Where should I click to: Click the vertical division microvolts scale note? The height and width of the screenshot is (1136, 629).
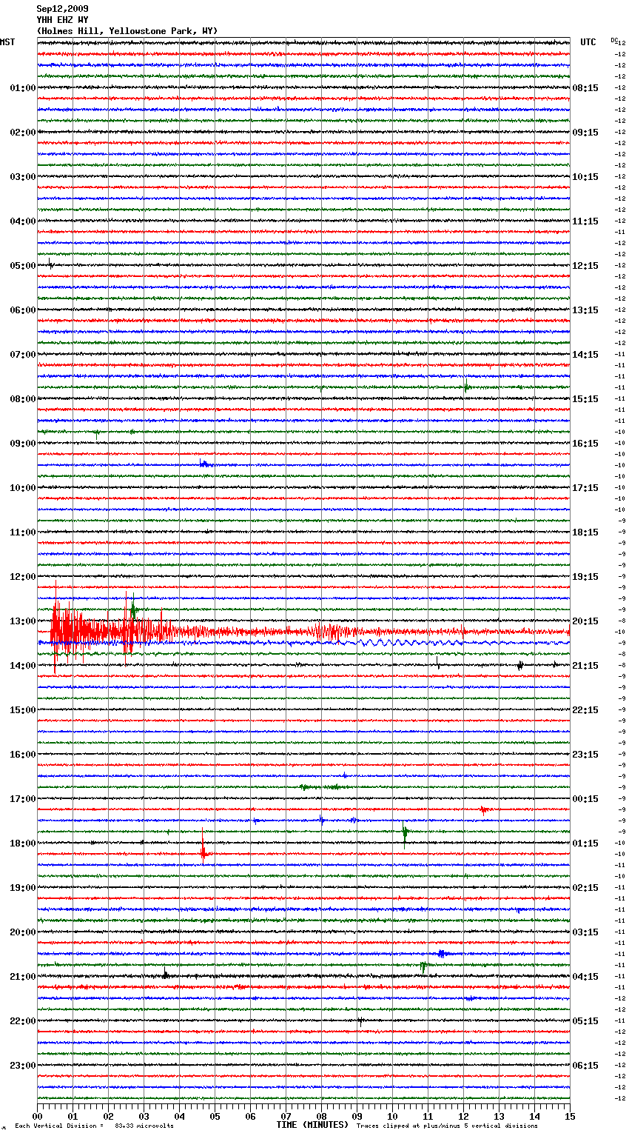pos(94,1126)
